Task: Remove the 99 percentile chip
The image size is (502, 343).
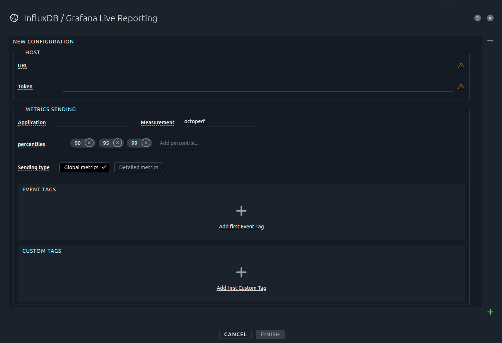Action: tap(146, 143)
